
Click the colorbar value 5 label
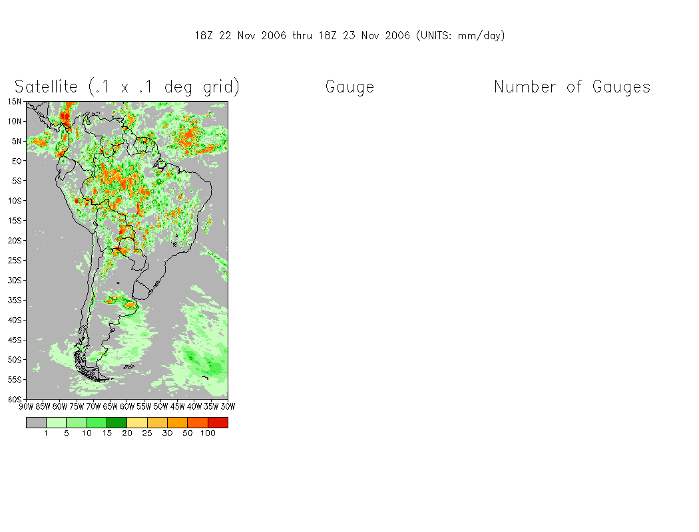67,433
